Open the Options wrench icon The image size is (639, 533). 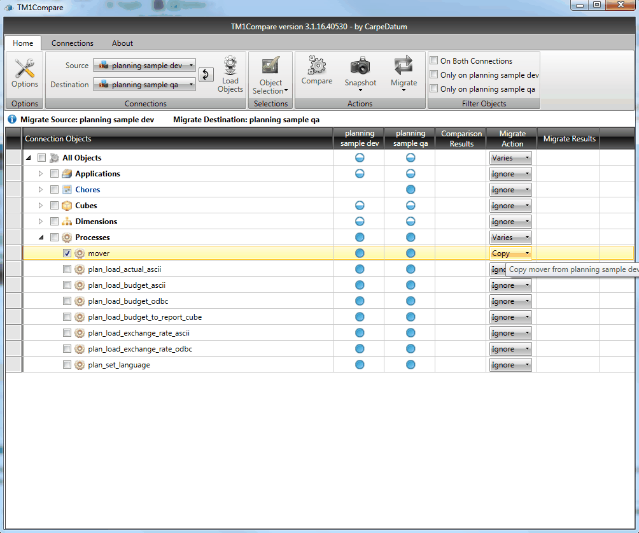click(24, 68)
